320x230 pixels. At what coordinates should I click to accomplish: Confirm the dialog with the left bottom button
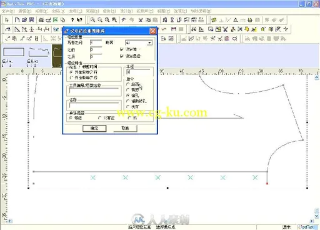pyautogui.click(x=94, y=128)
